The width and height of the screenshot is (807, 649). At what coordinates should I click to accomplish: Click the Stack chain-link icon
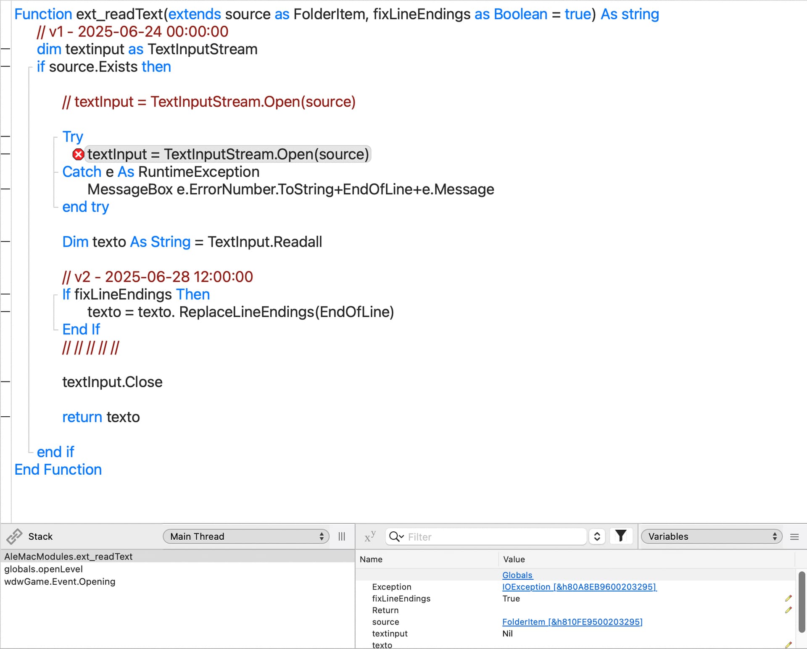pyautogui.click(x=14, y=536)
